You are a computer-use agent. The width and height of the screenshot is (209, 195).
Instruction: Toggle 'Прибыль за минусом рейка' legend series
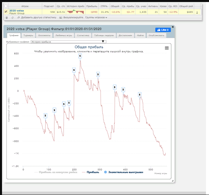click(x=56, y=172)
